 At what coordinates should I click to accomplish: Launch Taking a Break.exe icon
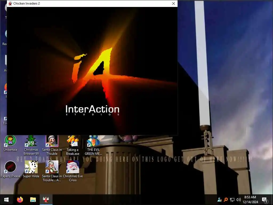coord(73,145)
